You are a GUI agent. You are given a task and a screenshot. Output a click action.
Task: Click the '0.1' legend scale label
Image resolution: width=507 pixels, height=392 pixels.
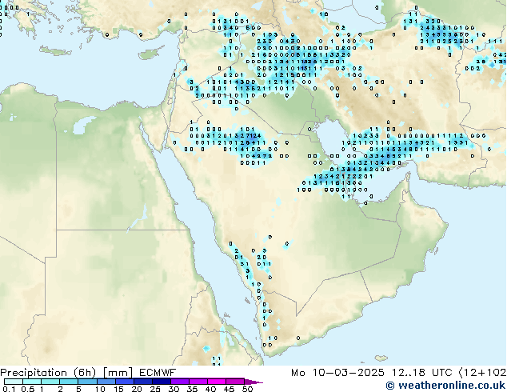9,389
